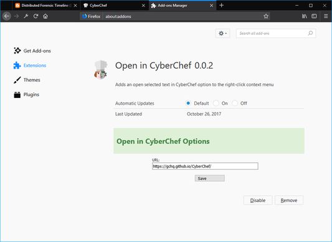Click the search magnifier in add-ons search
Screen dimensions: 332x242
pyautogui.click(x=310, y=33)
